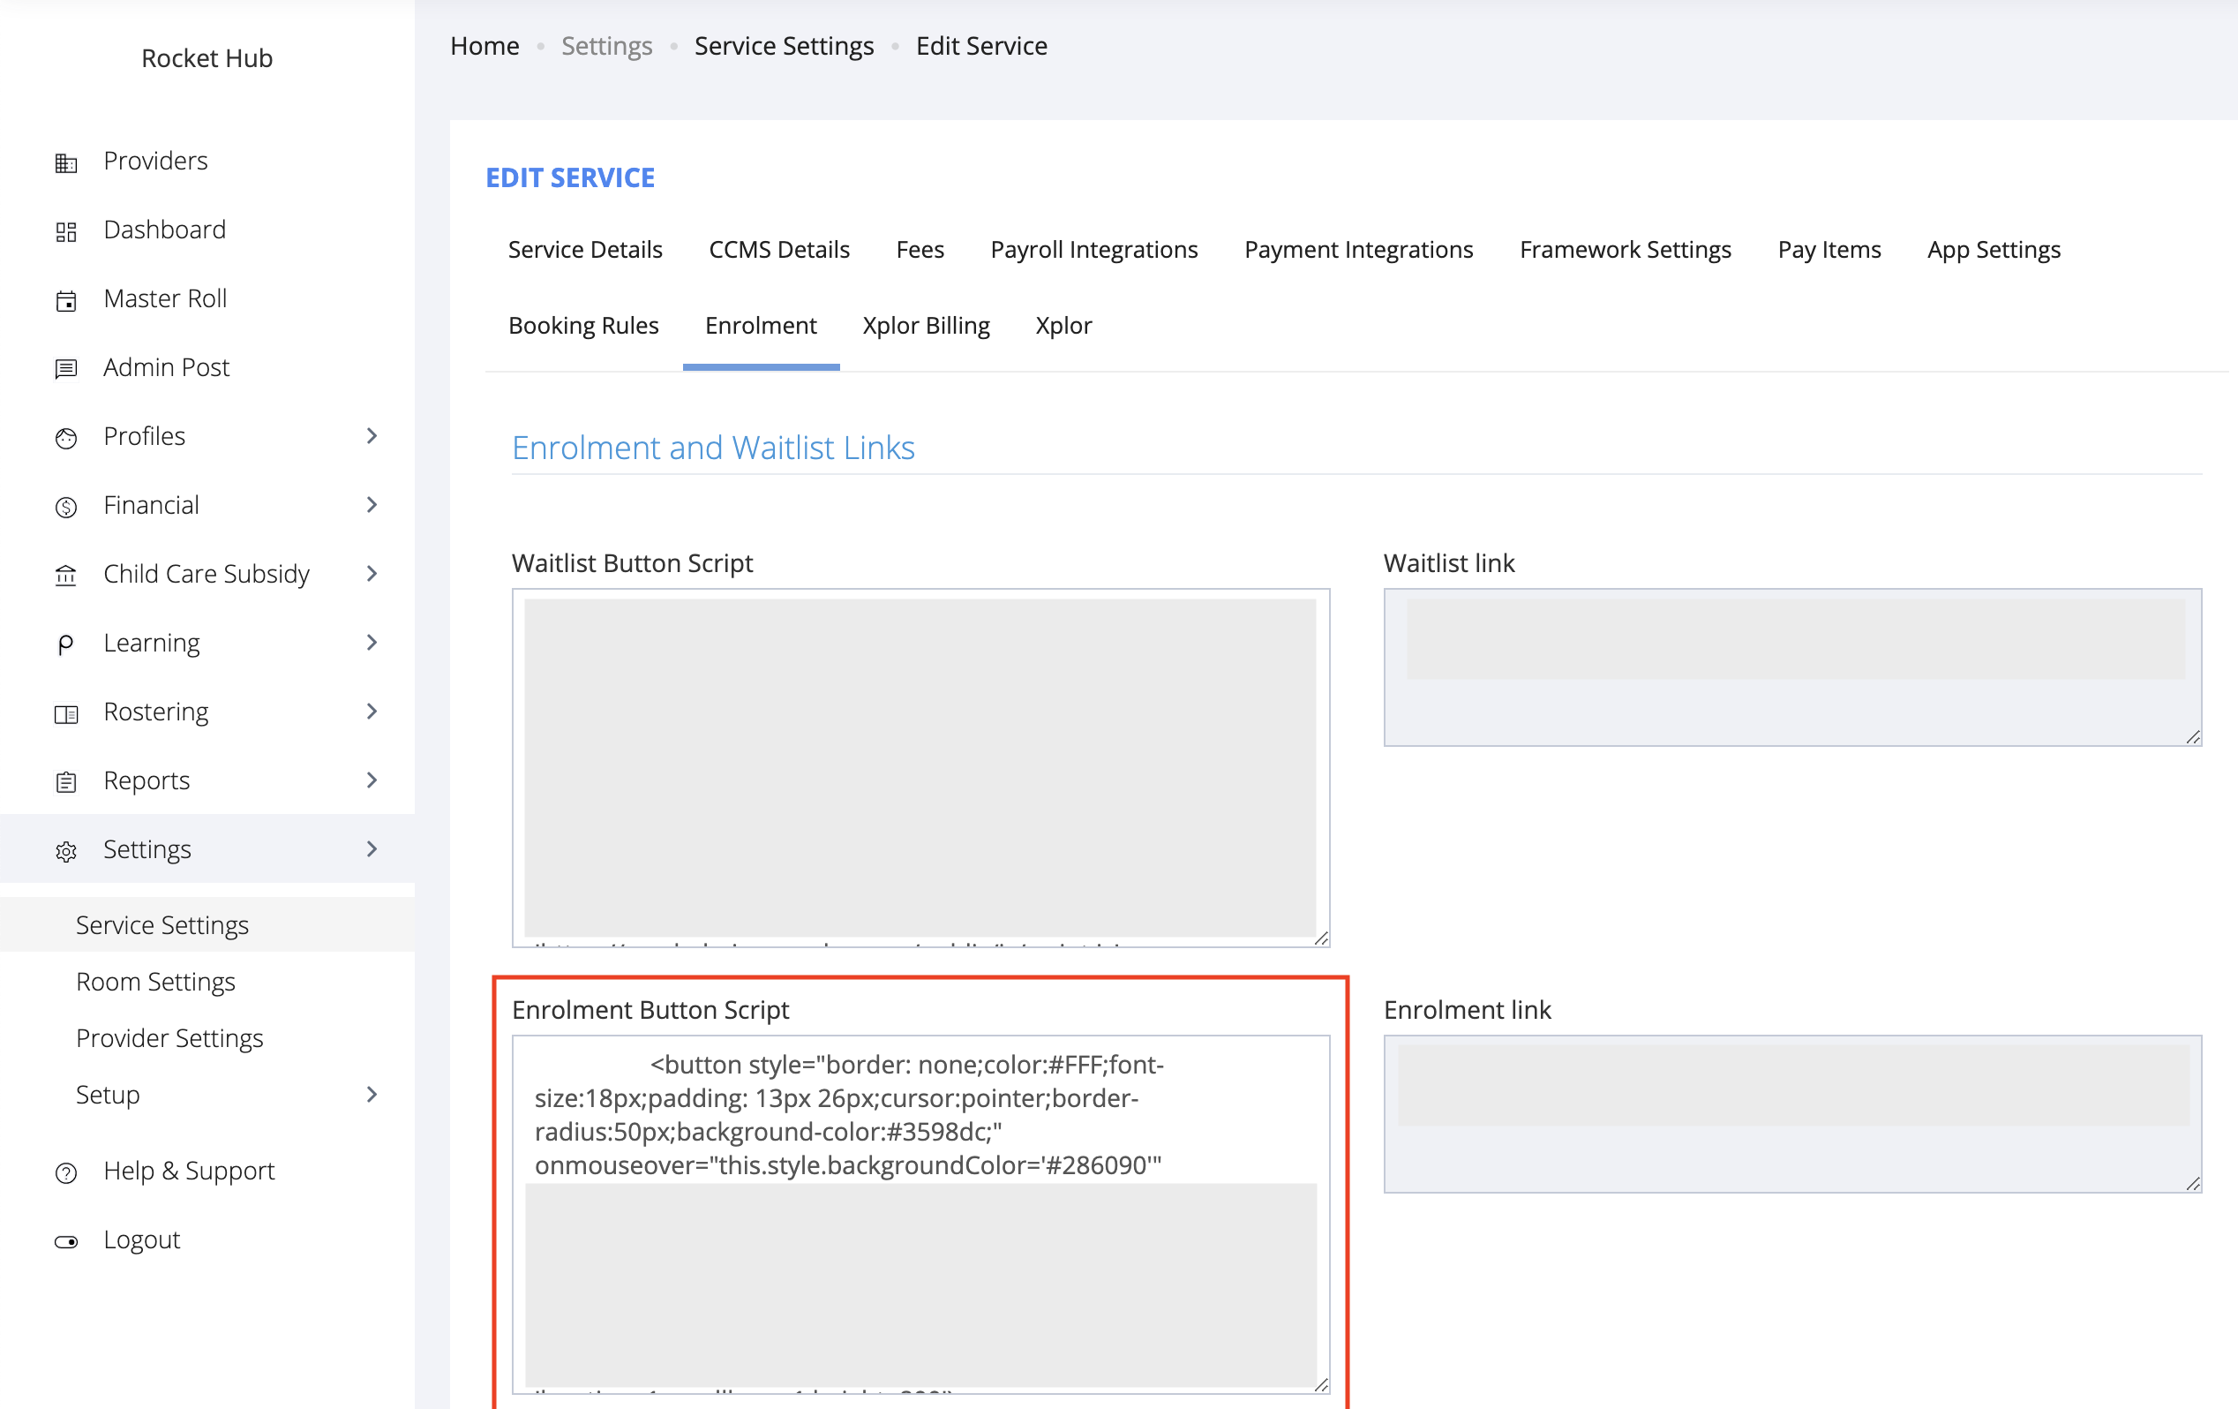Click Service Settings breadcrumb link
2238x1409 pixels.
point(784,46)
